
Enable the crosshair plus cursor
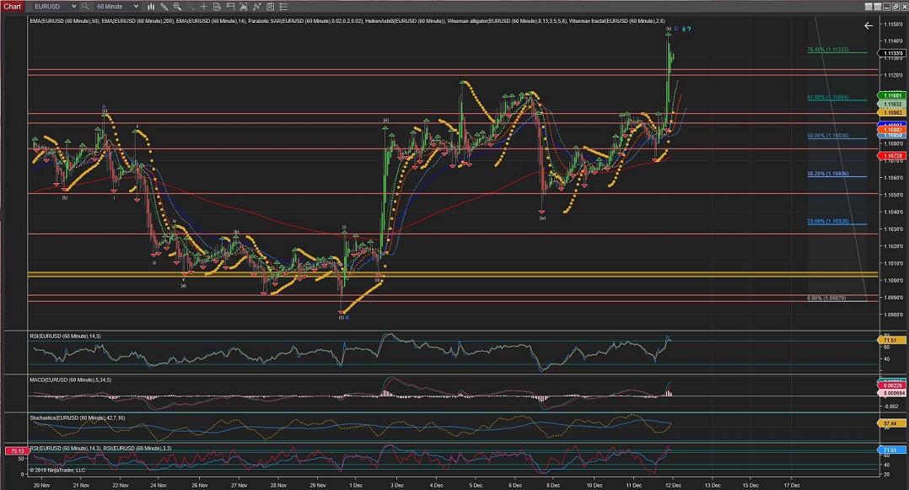(x=203, y=7)
